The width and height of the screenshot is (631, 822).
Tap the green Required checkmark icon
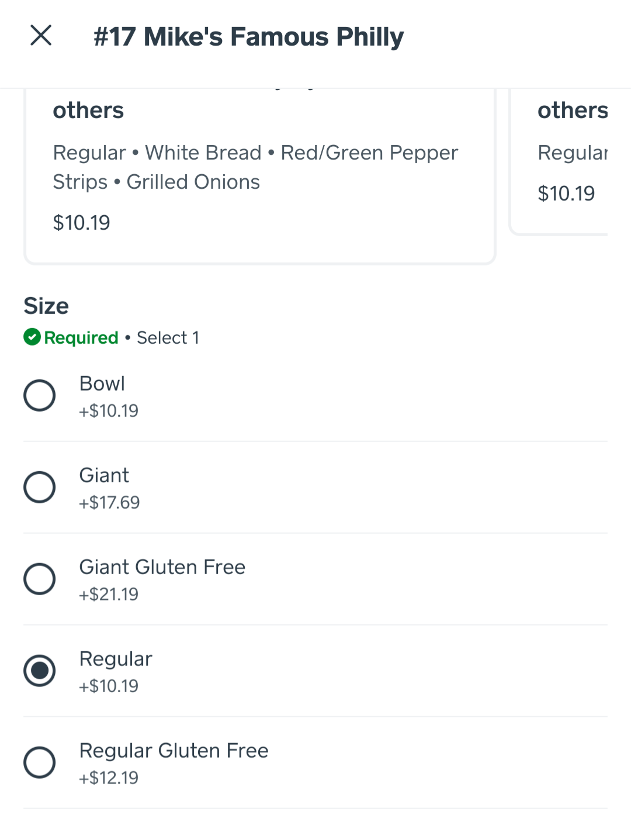click(32, 337)
